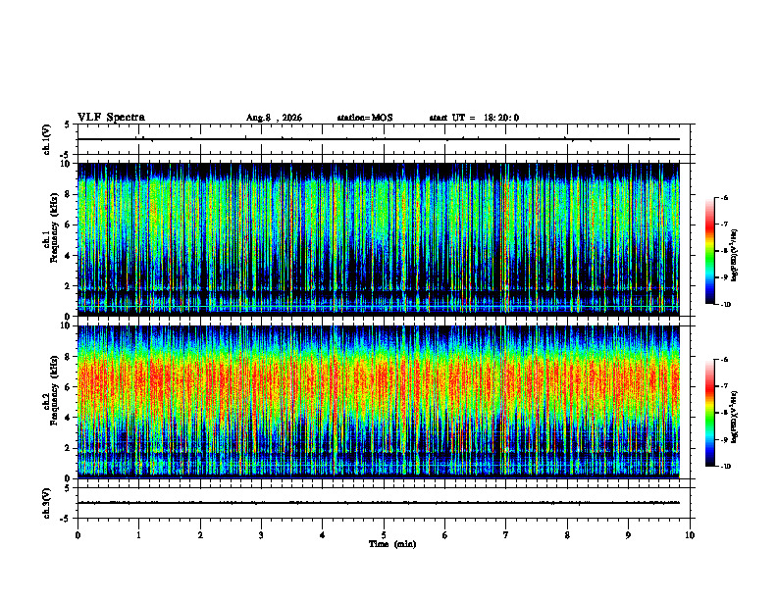The image size is (777, 600).
Task: Click the "3" tick on the time axis
Action: pos(261,535)
